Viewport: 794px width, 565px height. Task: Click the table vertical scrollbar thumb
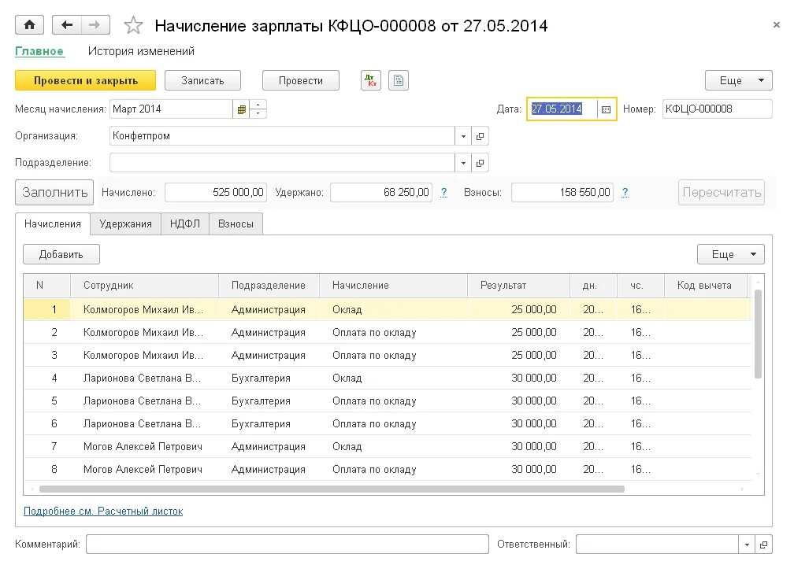coord(758,334)
